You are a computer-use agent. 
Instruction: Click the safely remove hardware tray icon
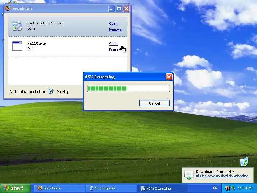click(233, 188)
